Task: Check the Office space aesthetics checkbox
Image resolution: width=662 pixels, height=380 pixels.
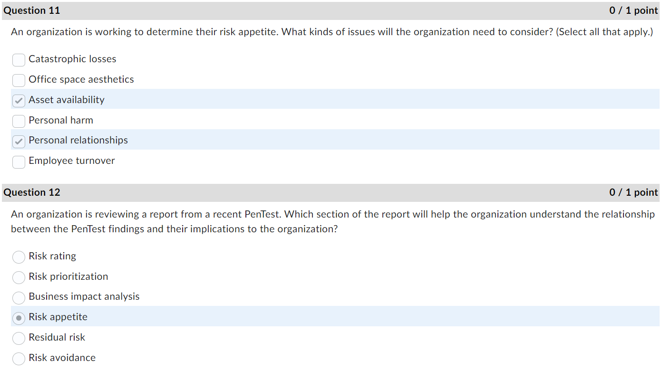Action: [x=19, y=80]
